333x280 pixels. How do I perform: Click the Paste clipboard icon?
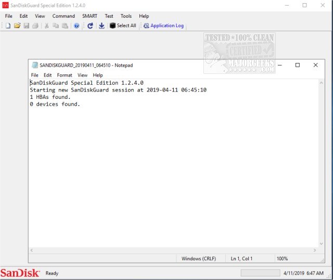(x=65, y=26)
